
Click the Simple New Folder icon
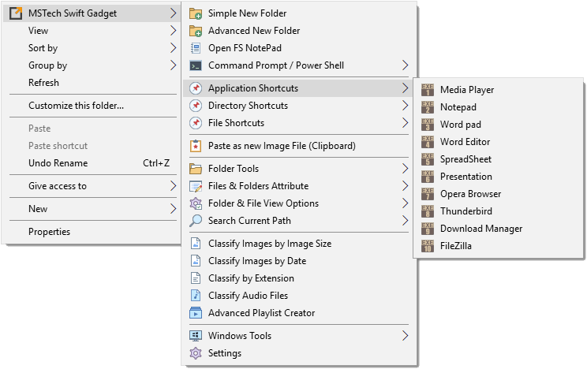196,13
